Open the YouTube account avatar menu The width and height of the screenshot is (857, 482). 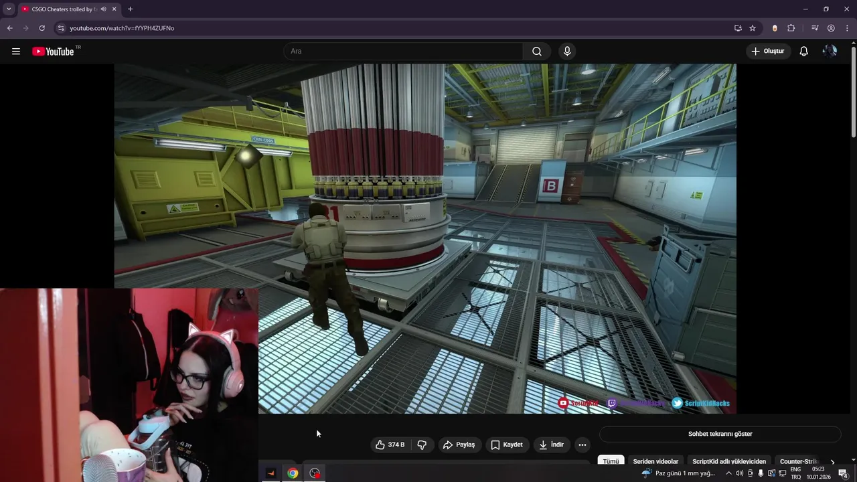(830, 52)
